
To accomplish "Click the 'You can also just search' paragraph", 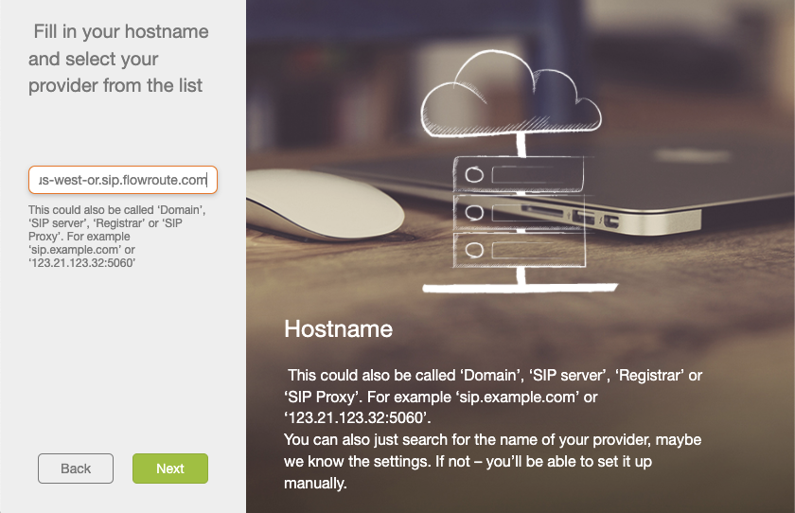I will click(492, 461).
